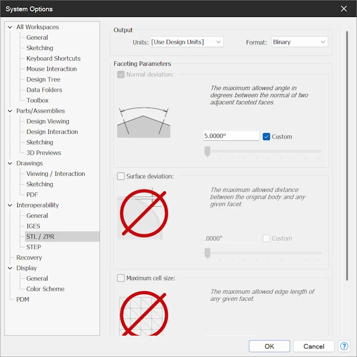Viewport: 357px width, 357px height.
Task: Select General under All Workspaces
Action: [x=37, y=37]
